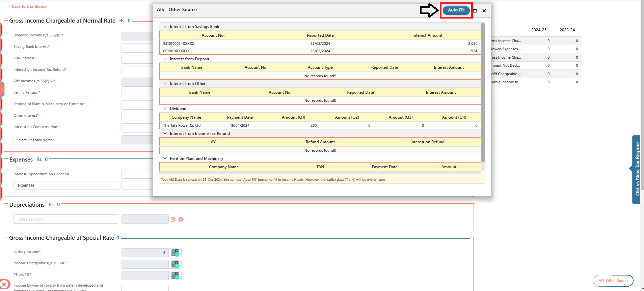This screenshot has height=291, width=644.
Task: Click the depreciation amount field
Action: pyautogui.click(x=145, y=219)
